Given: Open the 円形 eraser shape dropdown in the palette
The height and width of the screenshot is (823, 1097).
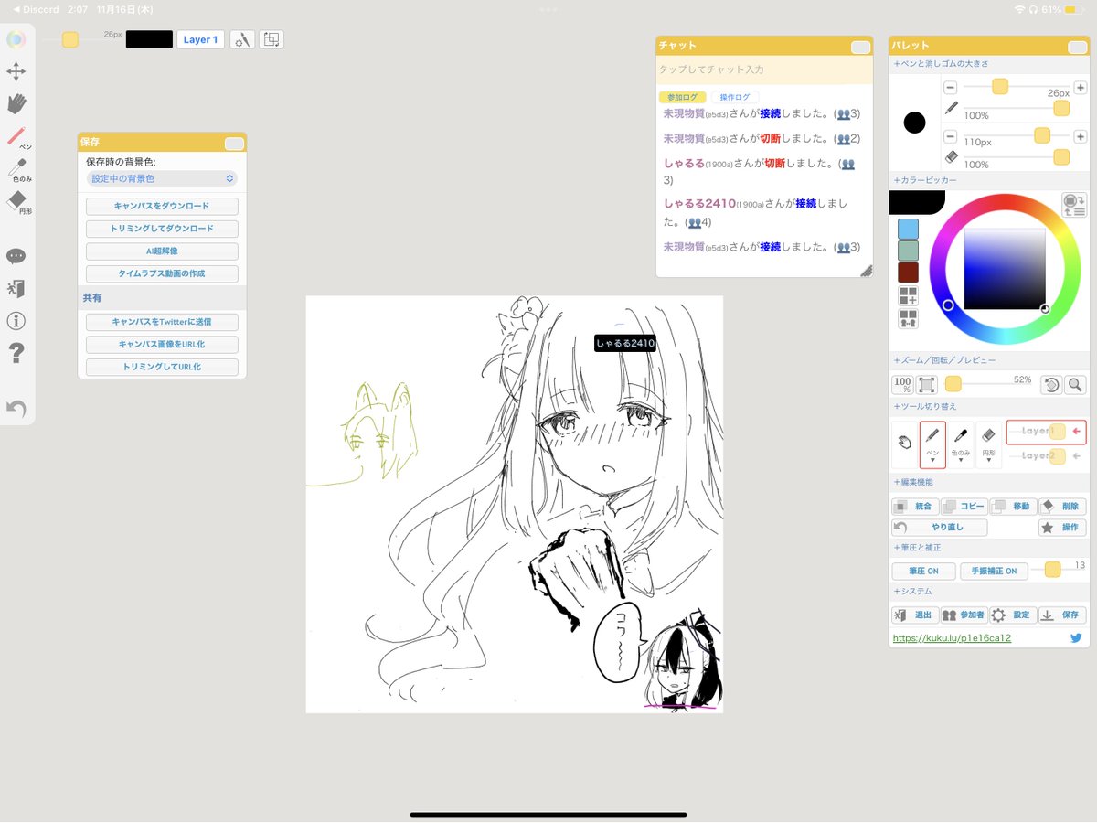Looking at the screenshot, I should [989, 445].
